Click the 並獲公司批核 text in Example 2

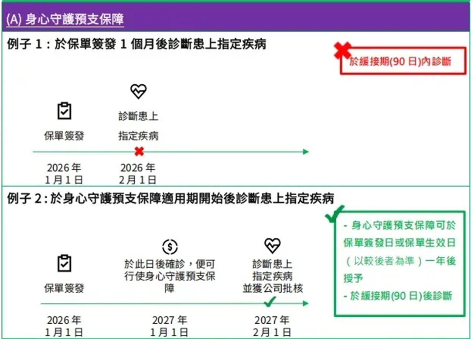pos(273,288)
